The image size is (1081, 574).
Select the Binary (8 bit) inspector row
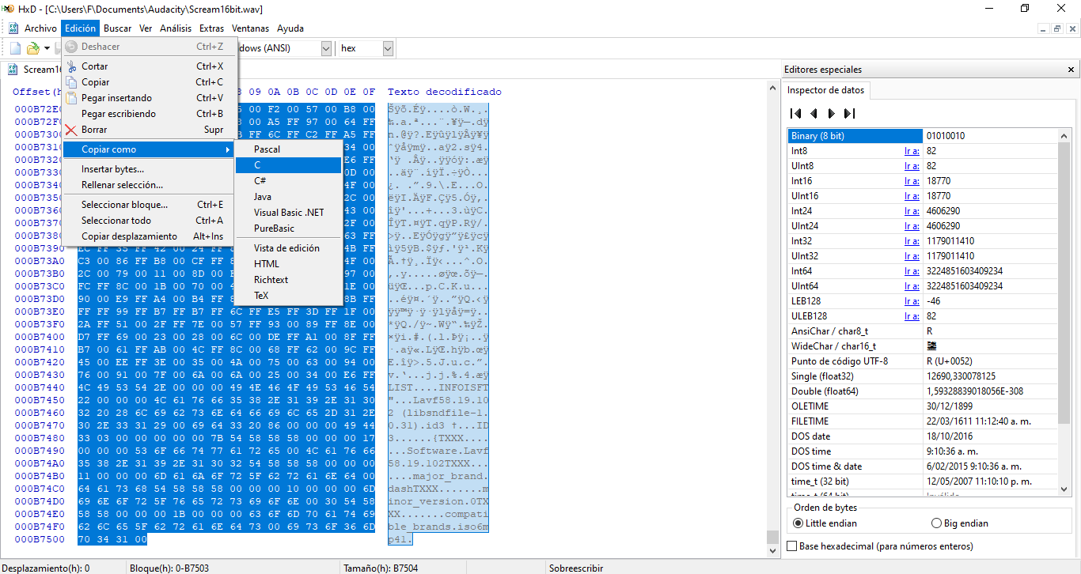(x=923, y=136)
